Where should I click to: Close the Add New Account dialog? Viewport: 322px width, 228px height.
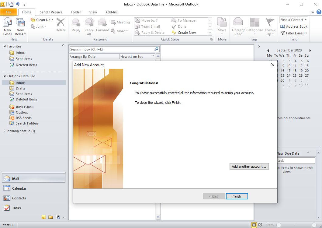click(272, 65)
